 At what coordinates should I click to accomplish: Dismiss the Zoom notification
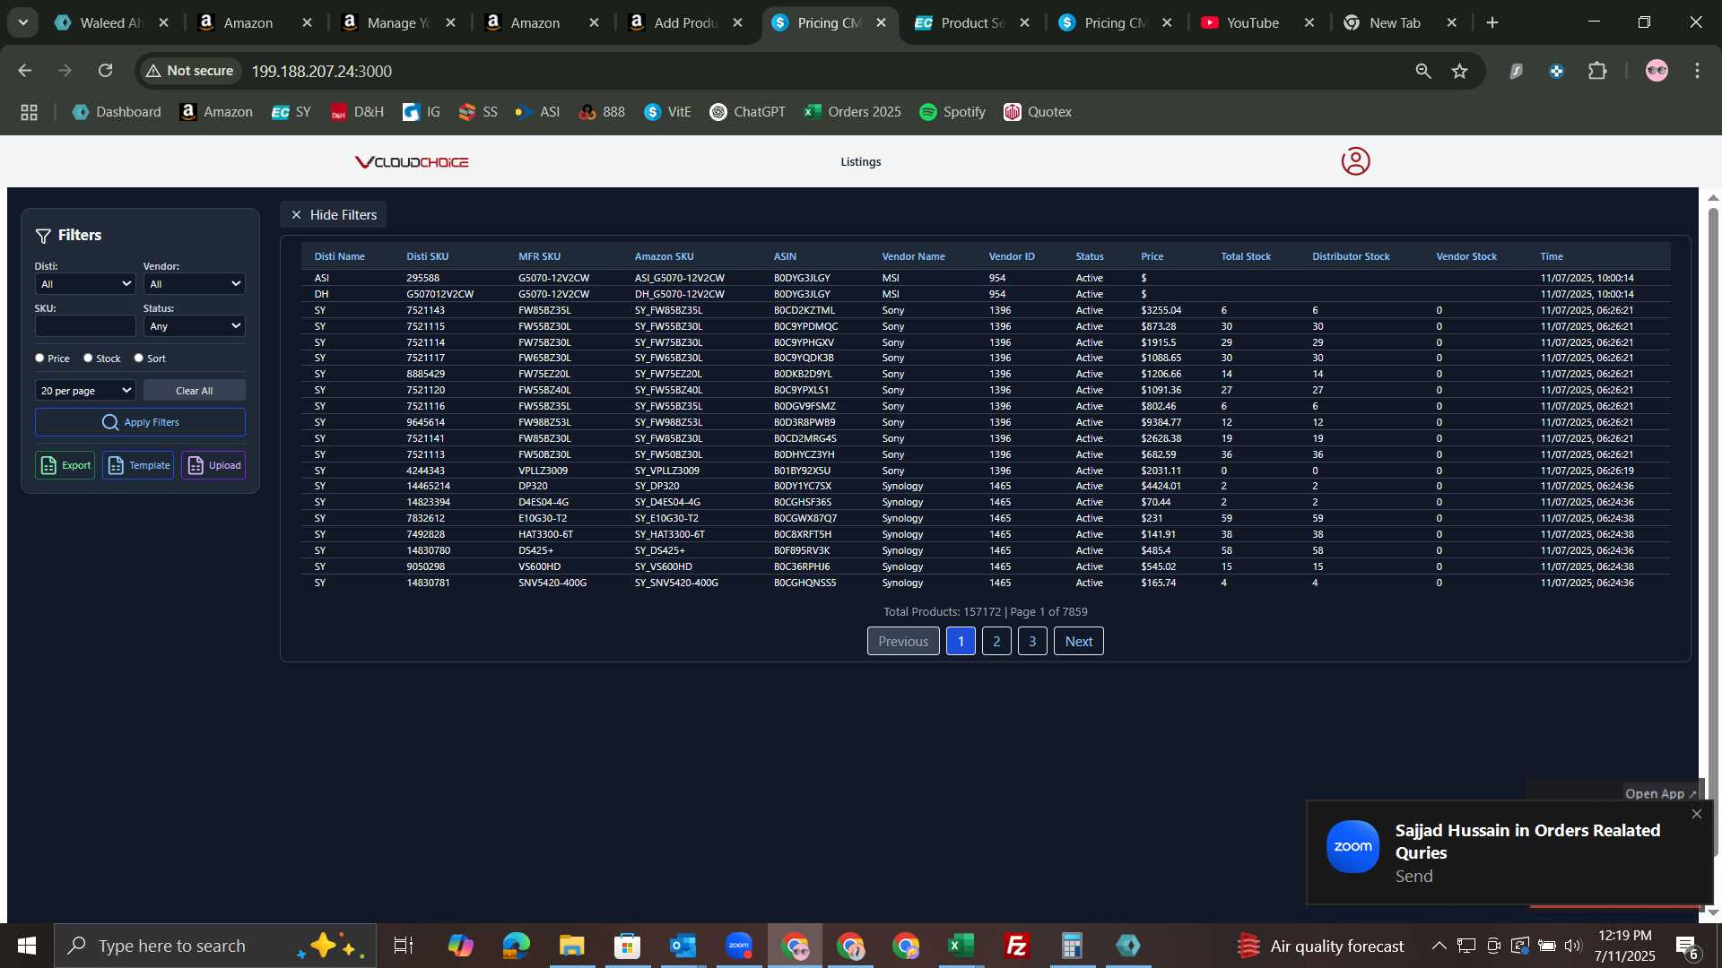(x=1696, y=814)
